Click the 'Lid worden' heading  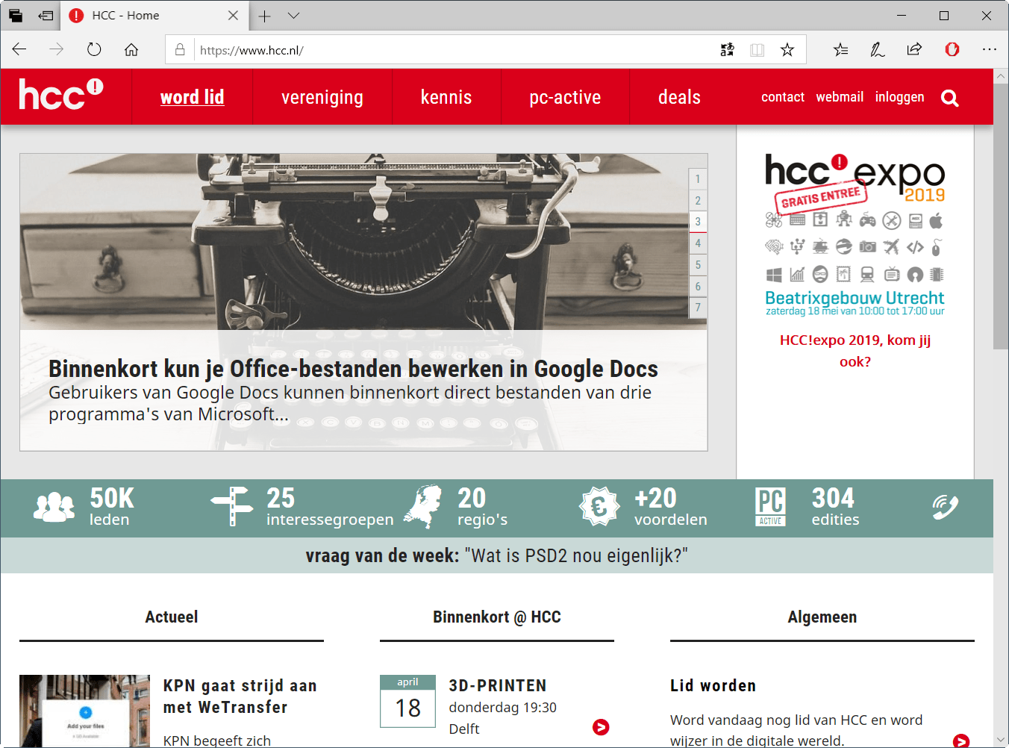click(x=713, y=685)
